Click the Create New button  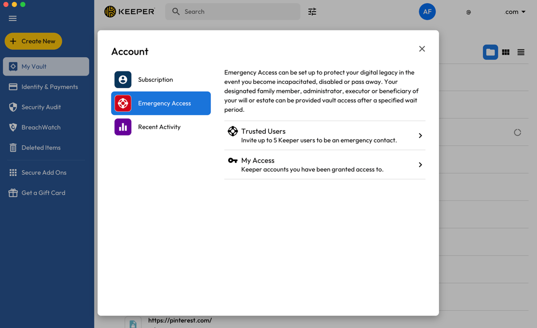(x=33, y=41)
